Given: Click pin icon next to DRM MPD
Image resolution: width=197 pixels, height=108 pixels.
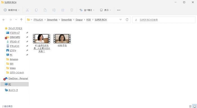Looking at the screenshot, I should pos(27,37).
